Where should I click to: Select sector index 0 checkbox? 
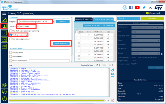tap(79, 35)
